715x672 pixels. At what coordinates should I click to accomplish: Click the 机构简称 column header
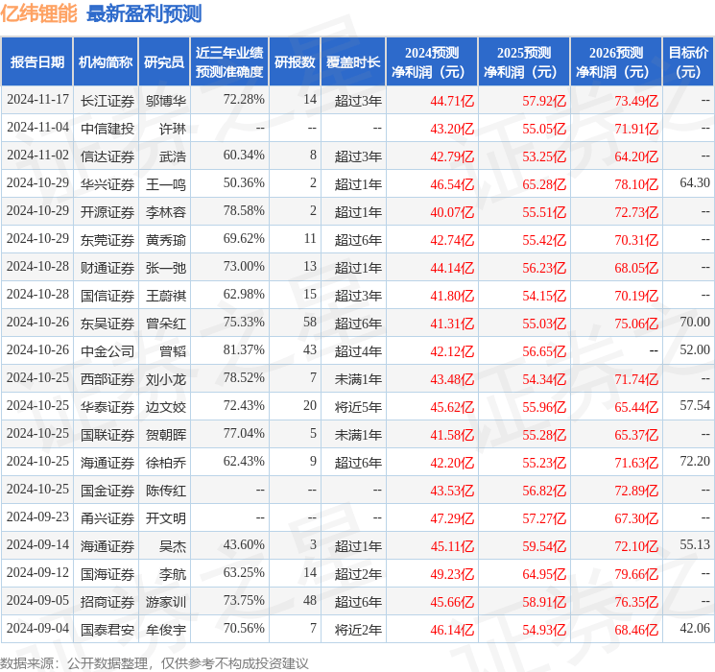[106, 62]
